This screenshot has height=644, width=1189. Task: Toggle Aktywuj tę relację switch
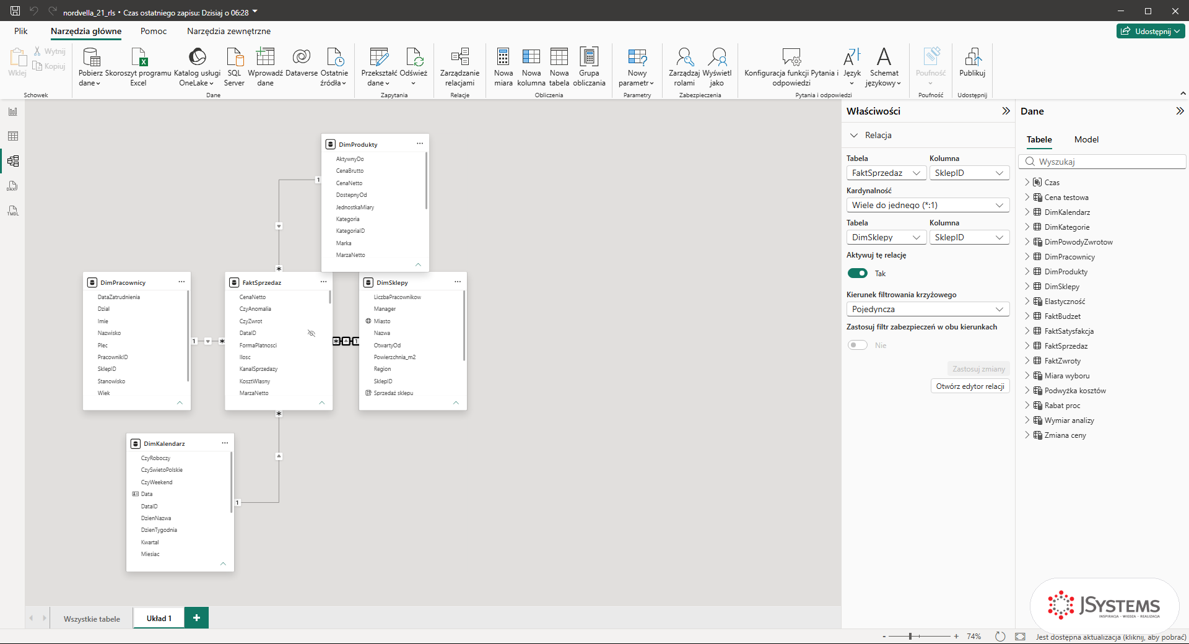click(x=858, y=273)
